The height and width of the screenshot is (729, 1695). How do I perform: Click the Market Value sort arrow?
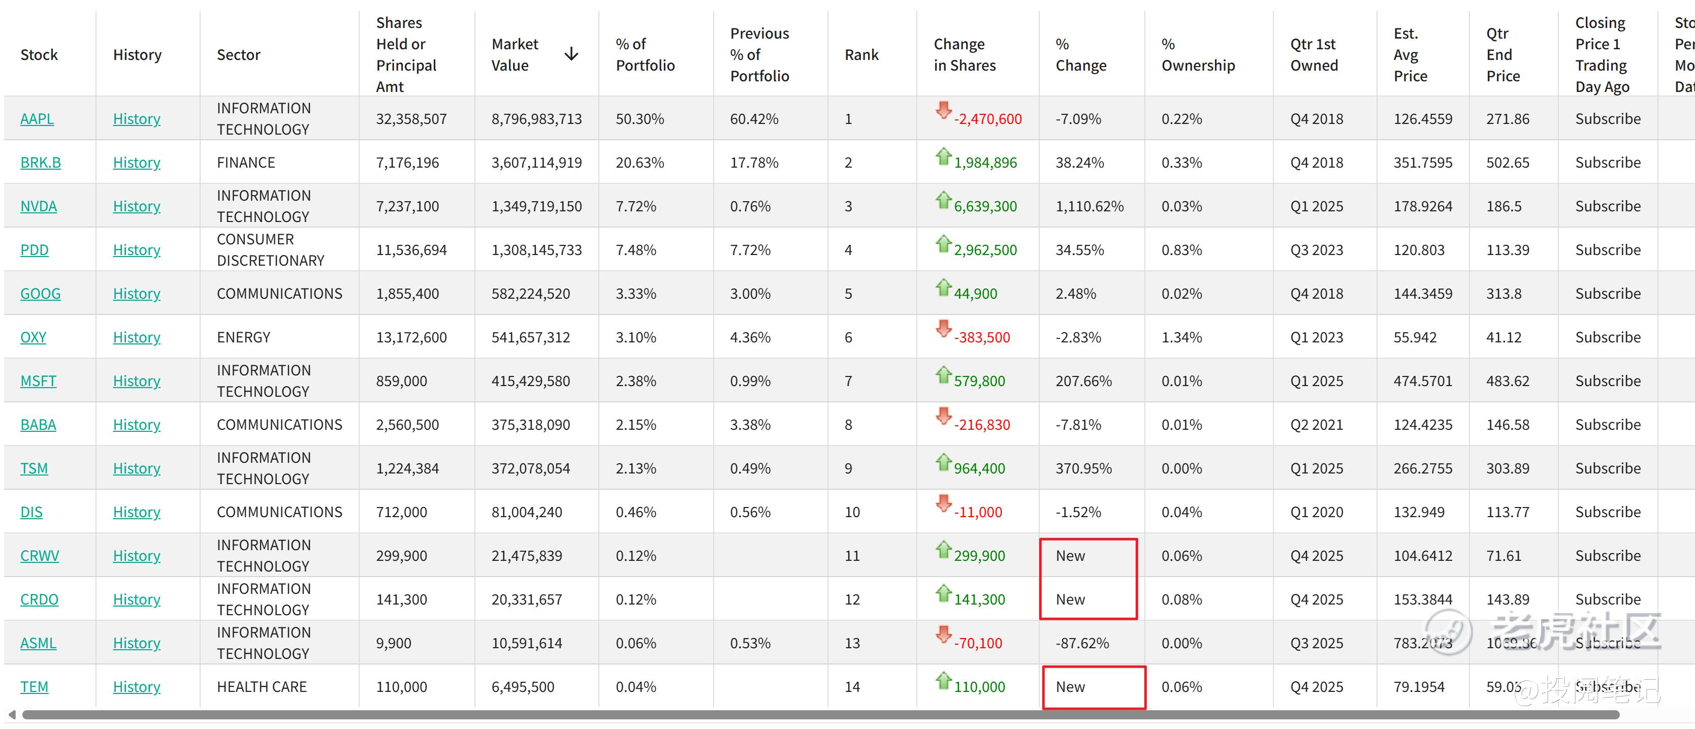pos(571,54)
